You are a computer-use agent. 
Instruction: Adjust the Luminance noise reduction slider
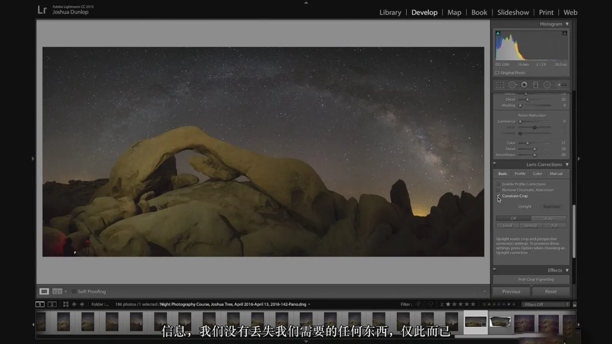(520, 121)
